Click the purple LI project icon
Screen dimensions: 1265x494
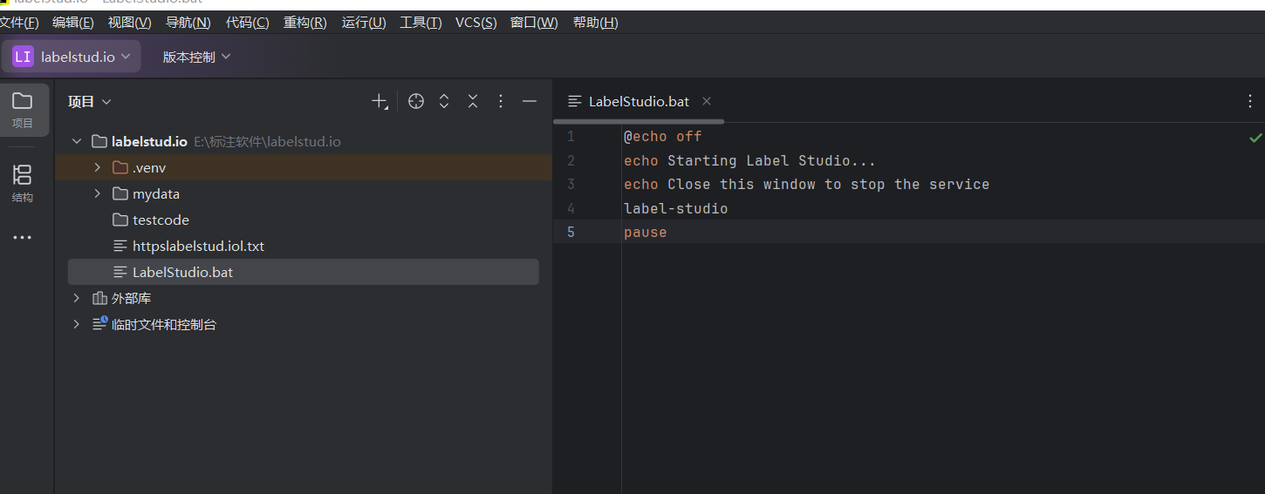pos(23,57)
